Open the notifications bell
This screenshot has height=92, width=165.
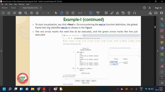point(150,8)
